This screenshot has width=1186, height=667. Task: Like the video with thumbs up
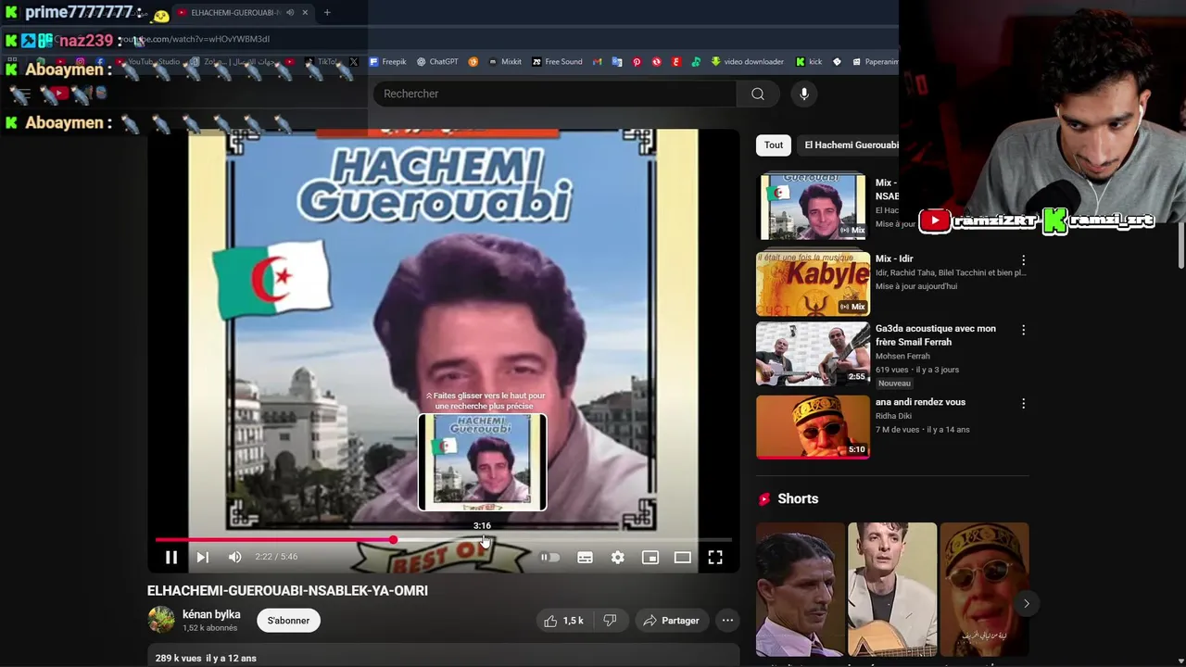click(x=563, y=621)
